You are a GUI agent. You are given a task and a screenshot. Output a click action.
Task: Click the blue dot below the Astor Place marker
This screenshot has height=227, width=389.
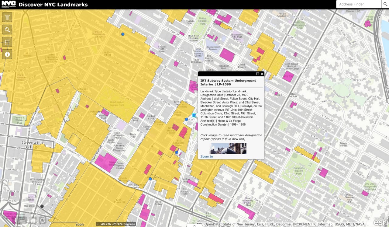click(187, 120)
